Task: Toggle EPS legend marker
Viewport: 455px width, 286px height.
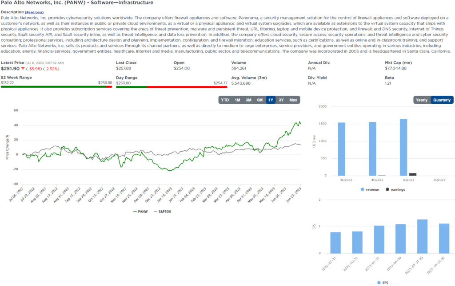Action: point(379,283)
